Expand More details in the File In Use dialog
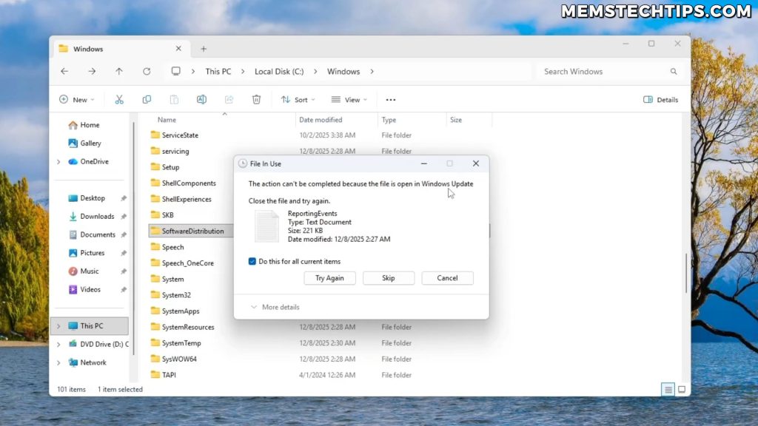Screen dimensions: 758x426 276,307
